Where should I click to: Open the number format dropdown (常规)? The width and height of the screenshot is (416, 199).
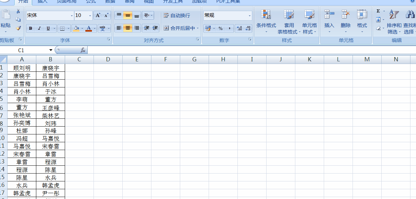[250, 15]
